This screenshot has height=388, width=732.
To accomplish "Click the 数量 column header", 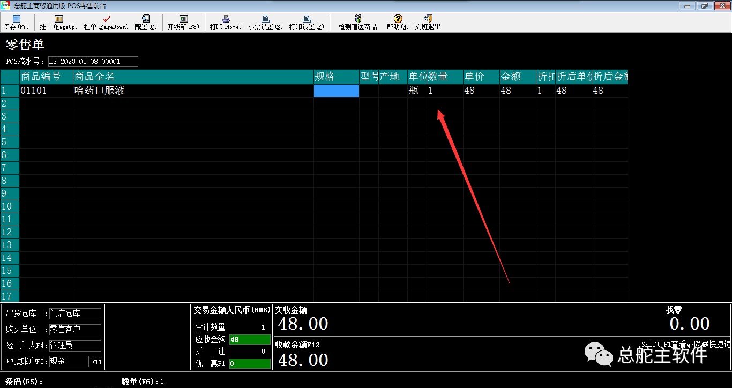I will 445,77.
